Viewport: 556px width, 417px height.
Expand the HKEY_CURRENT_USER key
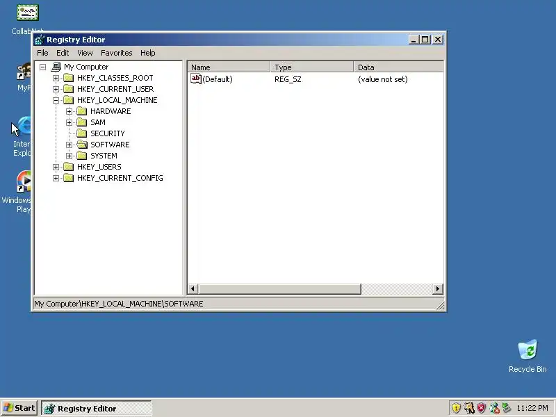point(56,89)
